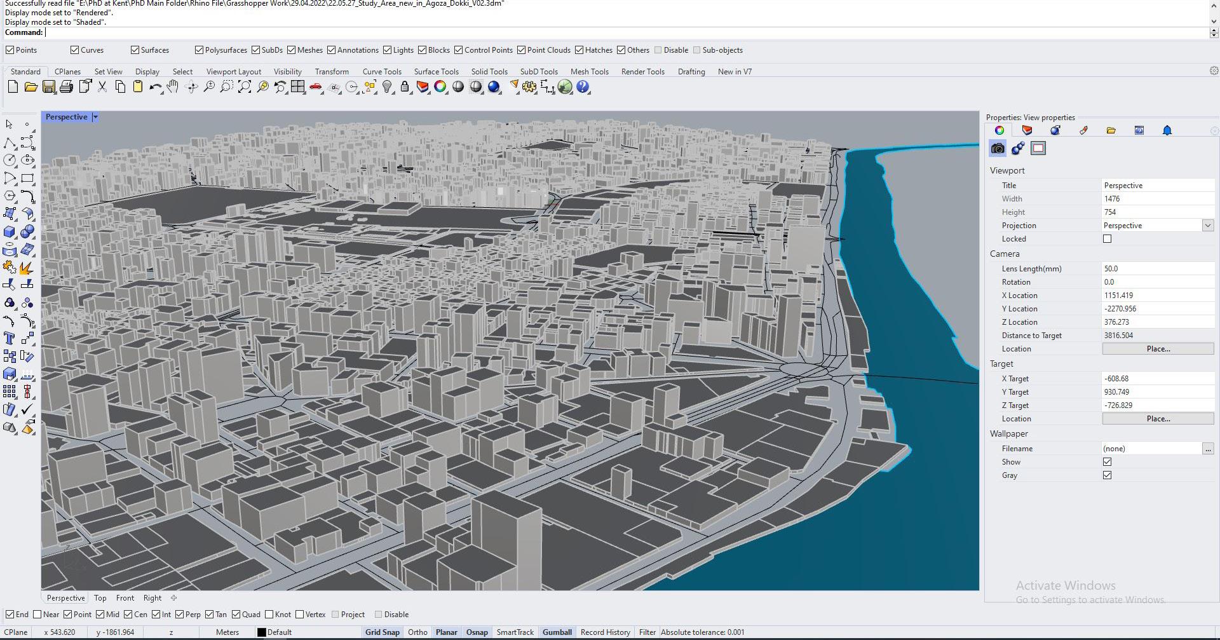
Task: Click Place button for camera location
Action: coord(1158,349)
